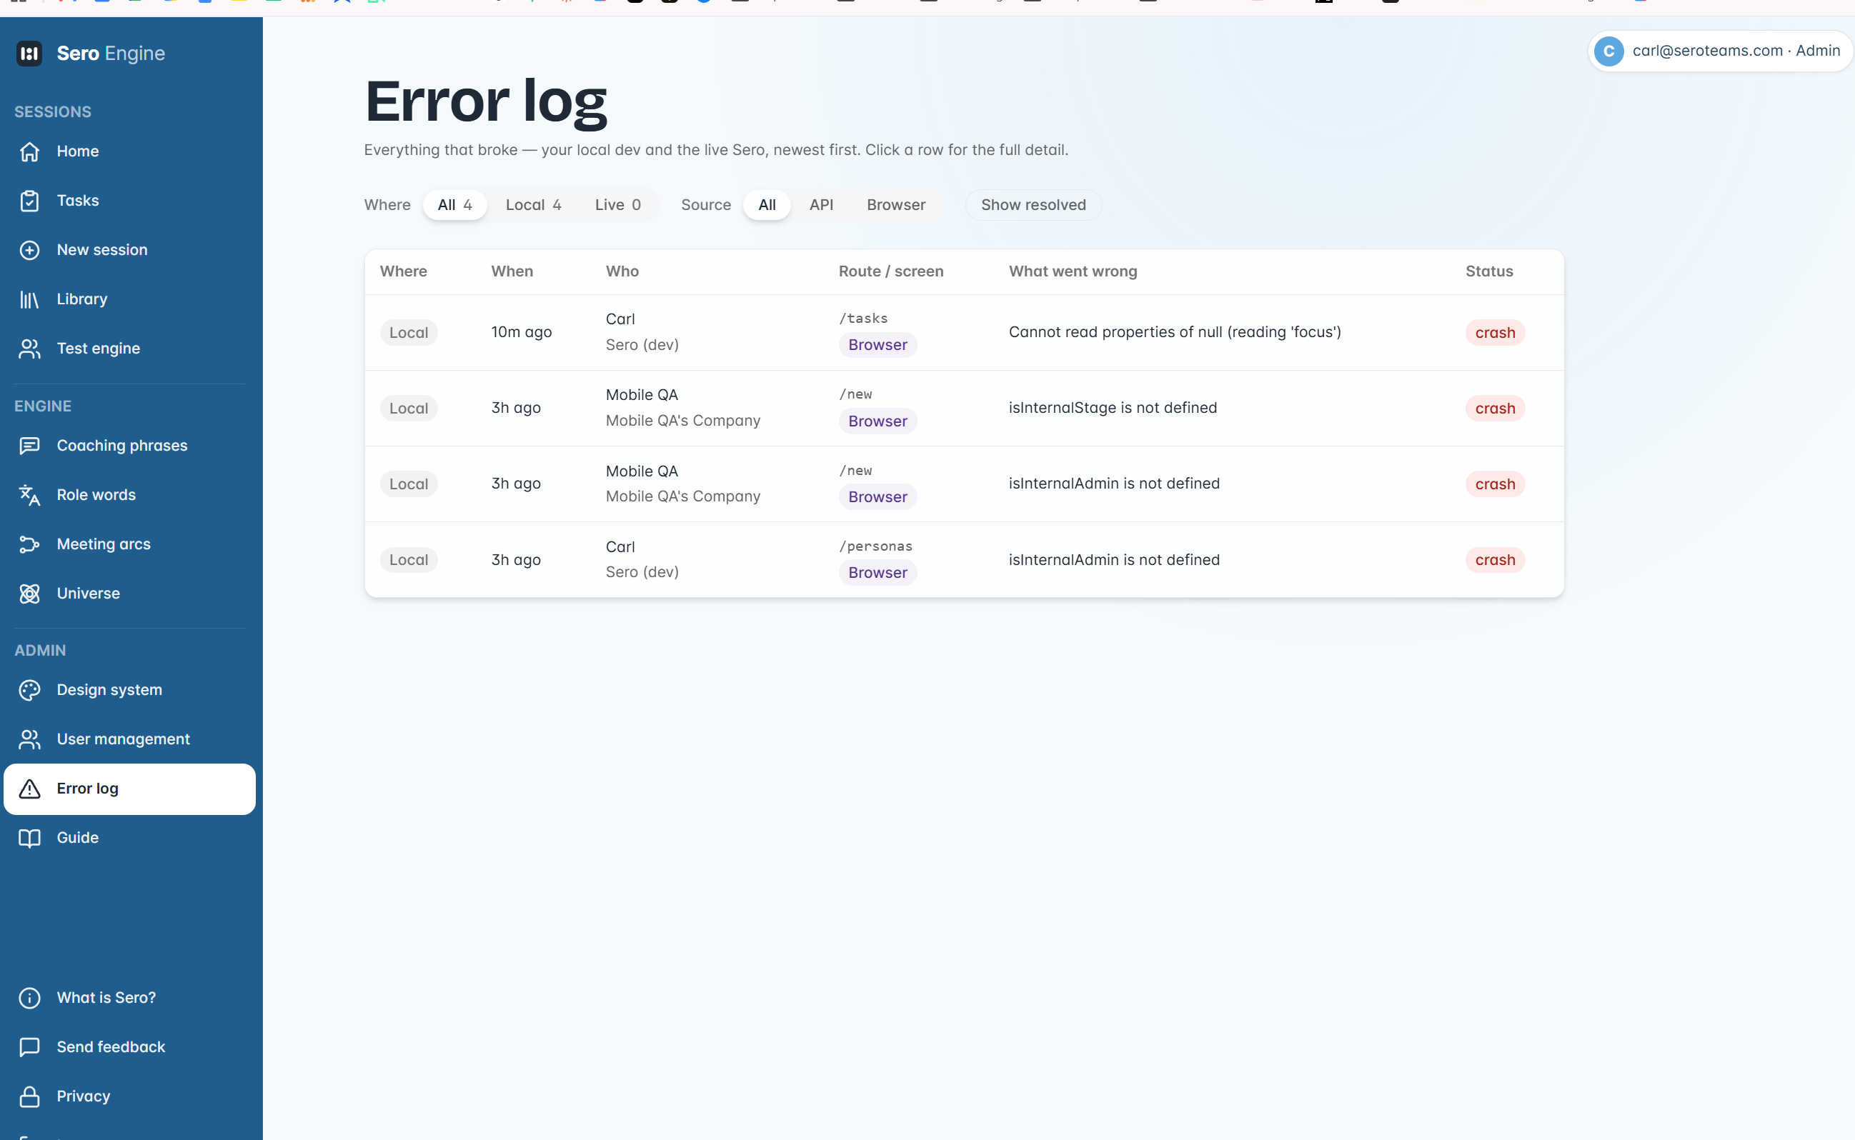
Task: Click the 'Where' column header in table
Action: pyautogui.click(x=404, y=271)
